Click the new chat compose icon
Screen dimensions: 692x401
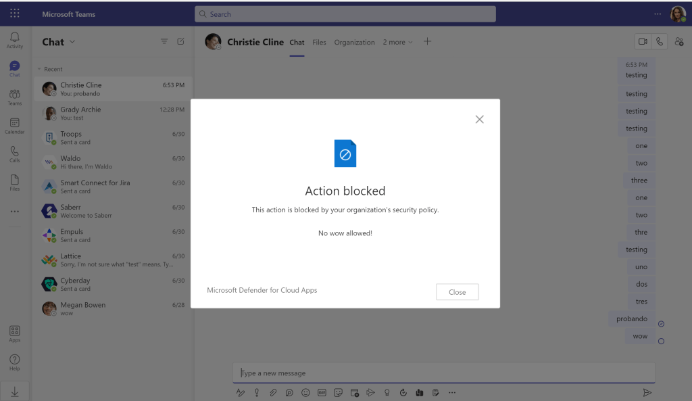coord(180,42)
